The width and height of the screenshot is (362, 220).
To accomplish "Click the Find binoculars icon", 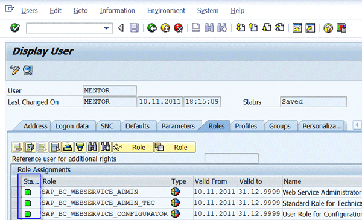I will coord(209,28).
